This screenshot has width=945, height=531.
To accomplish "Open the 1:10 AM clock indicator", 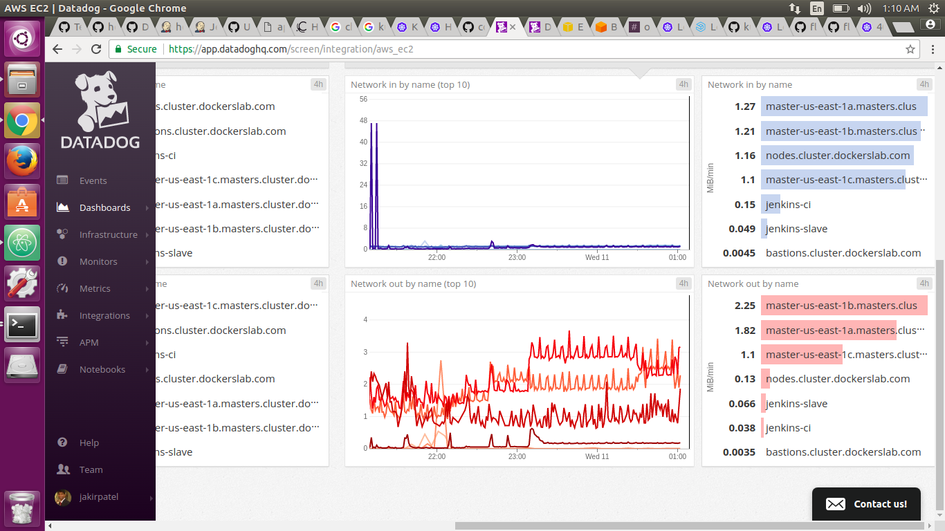I will 901,8.
